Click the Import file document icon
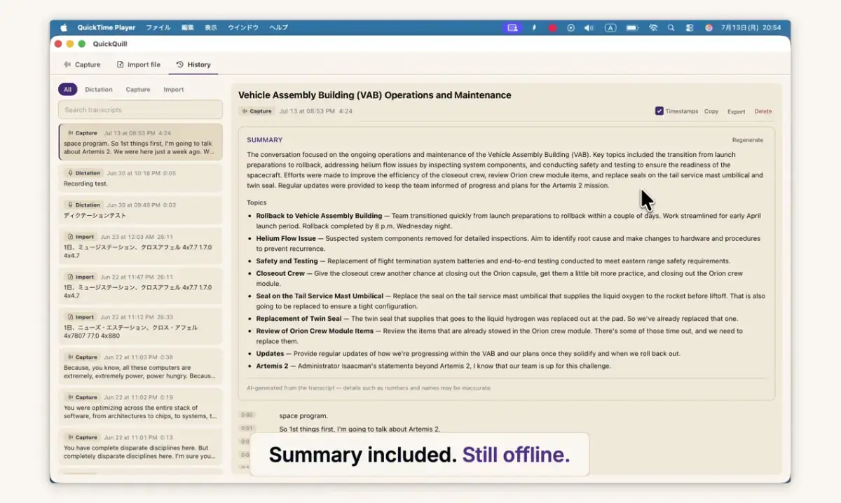 click(x=121, y=64)
